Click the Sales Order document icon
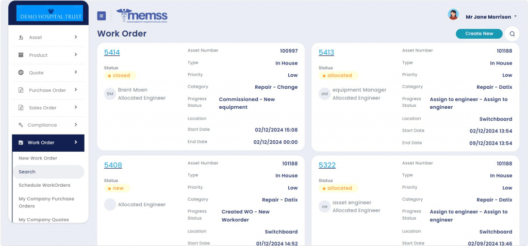The width and height of the screenshot is (528, 246). [21, 107]
